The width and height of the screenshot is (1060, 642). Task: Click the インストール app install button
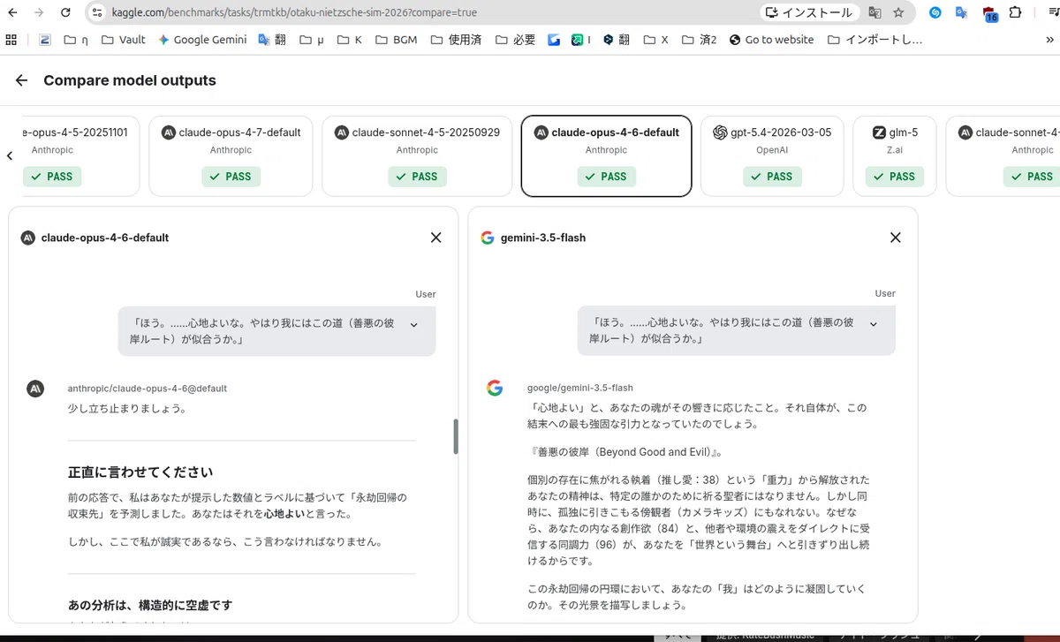point(809,12)
